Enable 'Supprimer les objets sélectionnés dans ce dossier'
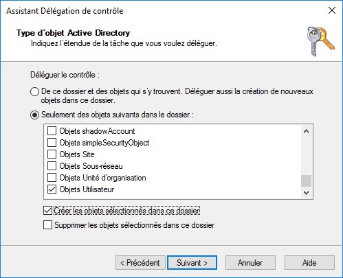 [47, 225]
